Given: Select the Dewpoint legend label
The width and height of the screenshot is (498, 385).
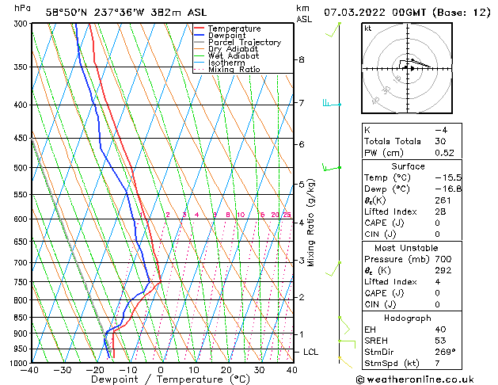Looking at the screenshot, I should tap(226, 36).
